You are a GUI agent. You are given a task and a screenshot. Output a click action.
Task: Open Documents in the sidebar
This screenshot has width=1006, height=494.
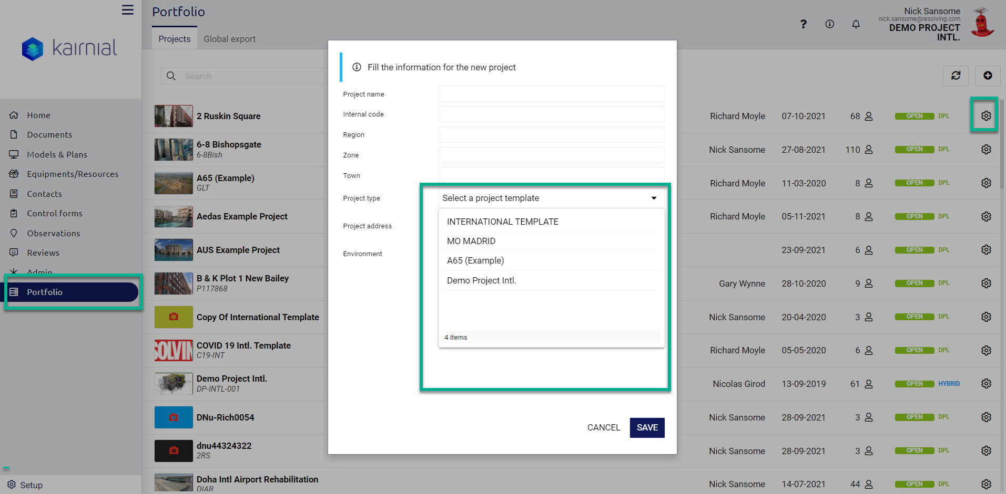tap(49, 135)
